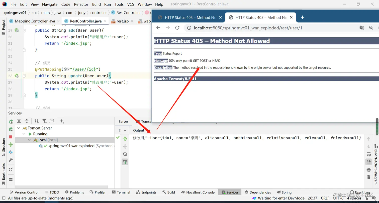This screenshot has width=379, height=203.
Task: Open the Problems tool window
Action: coord(74,192)
